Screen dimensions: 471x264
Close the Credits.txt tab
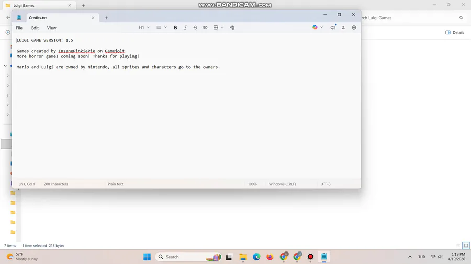coord(93,18)
